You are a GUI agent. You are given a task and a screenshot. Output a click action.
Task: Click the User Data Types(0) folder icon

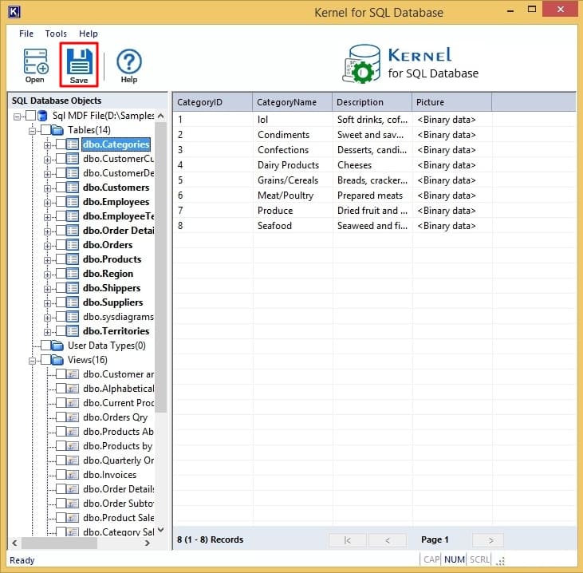[x=57, y=346]
